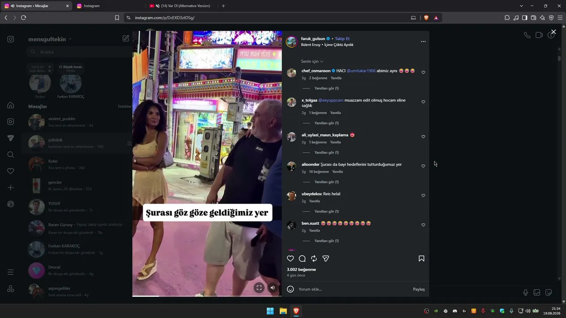Show replies under x_tolgaa's comment
566x318 pixels.
pos(326,123)
